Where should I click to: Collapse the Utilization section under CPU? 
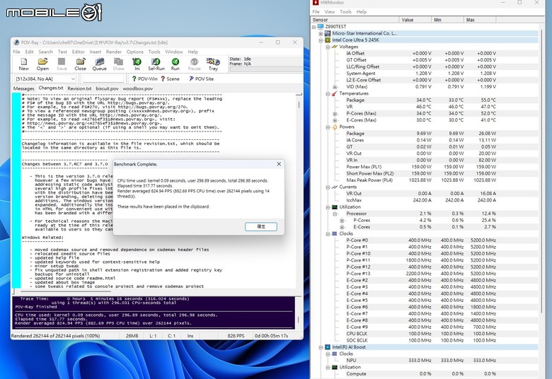tap(328, 207)
